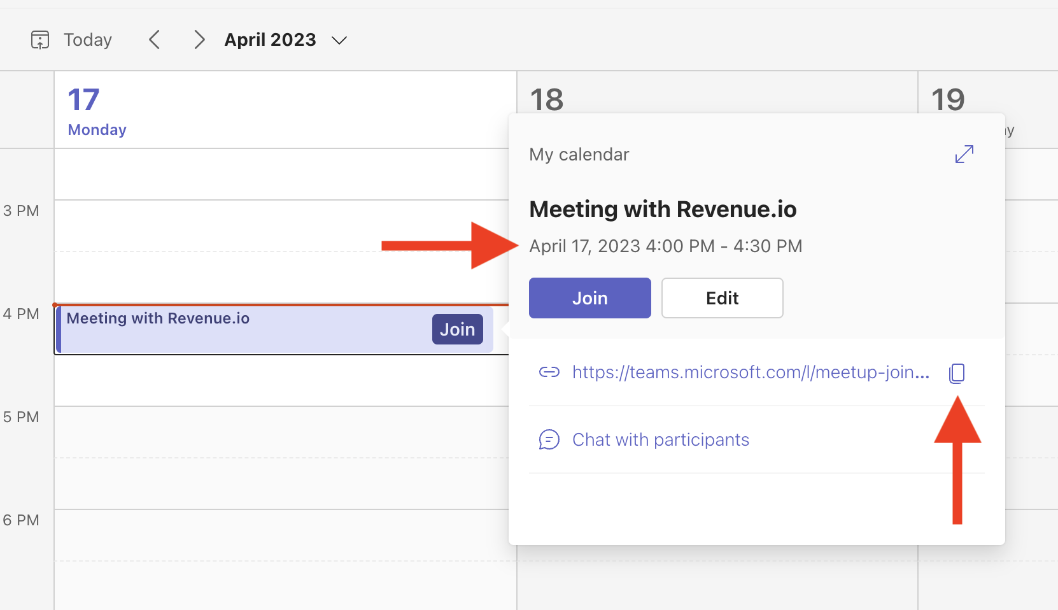The image size is (1058, 610).
Task: Click the Today calendar icon
Action: [x=40, y=40]
